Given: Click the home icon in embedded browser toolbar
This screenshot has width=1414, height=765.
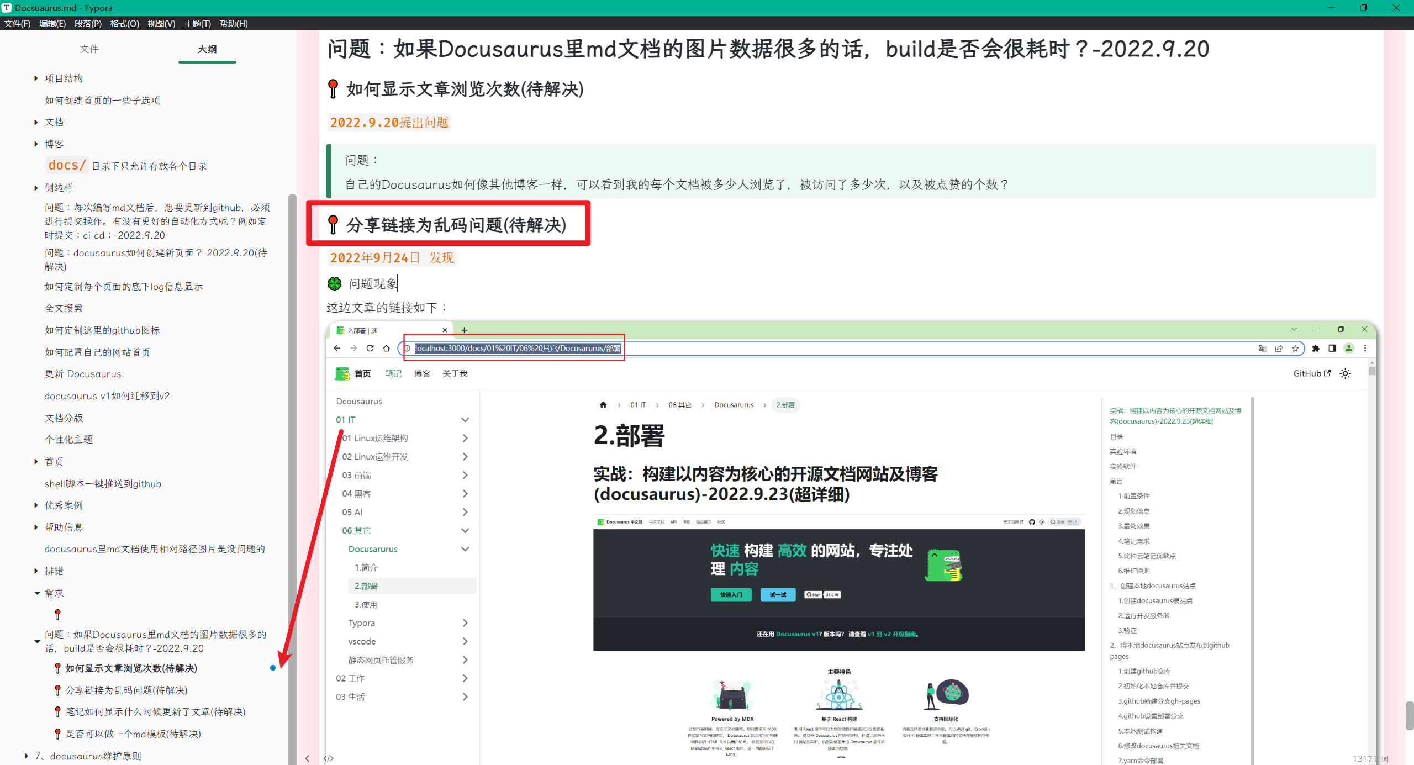Looking at the screenshot, I should (x=387, y=348).
